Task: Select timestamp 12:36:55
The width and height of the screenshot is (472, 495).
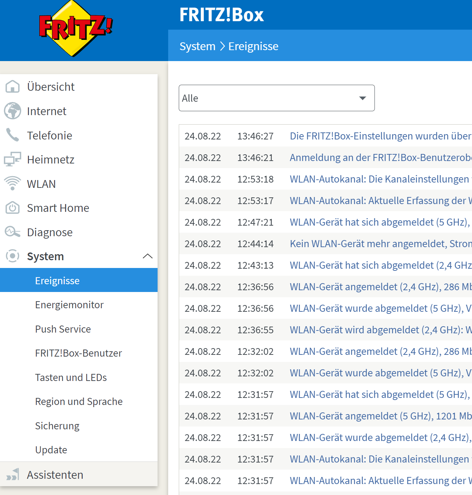Action: tap(255, 330)
